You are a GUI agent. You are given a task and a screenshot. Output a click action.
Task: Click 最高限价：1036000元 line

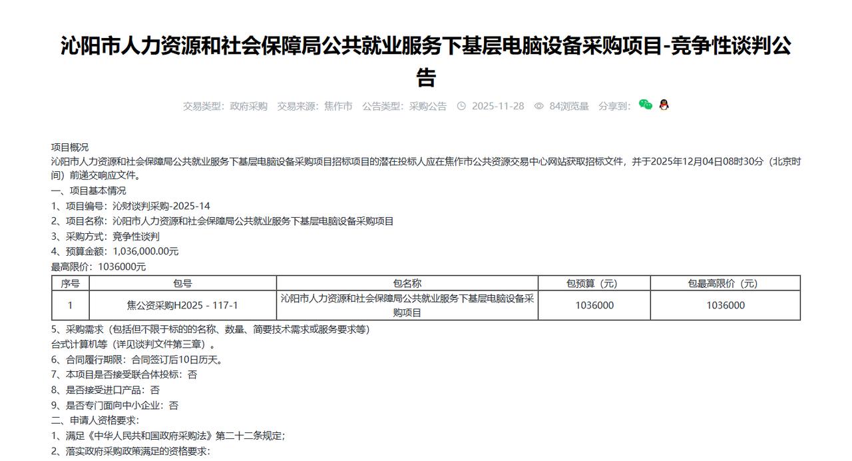[99, 266]
